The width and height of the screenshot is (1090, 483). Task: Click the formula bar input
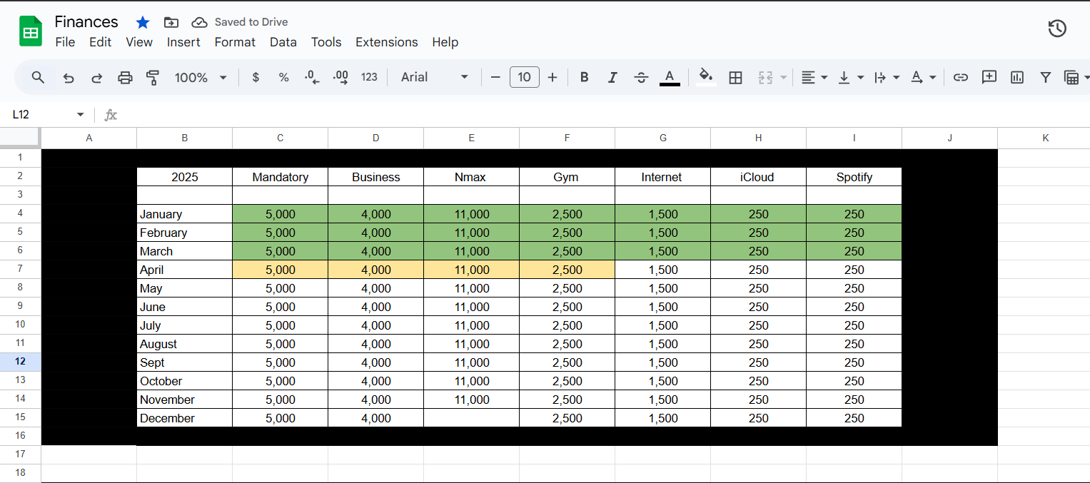tap(607, 114)
